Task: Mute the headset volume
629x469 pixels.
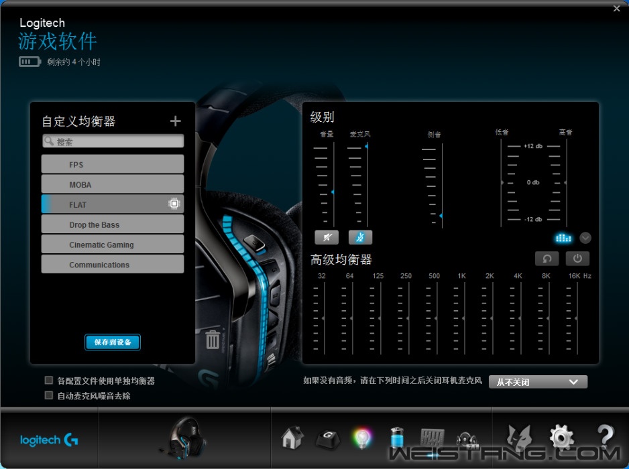Action: point(327,237)
